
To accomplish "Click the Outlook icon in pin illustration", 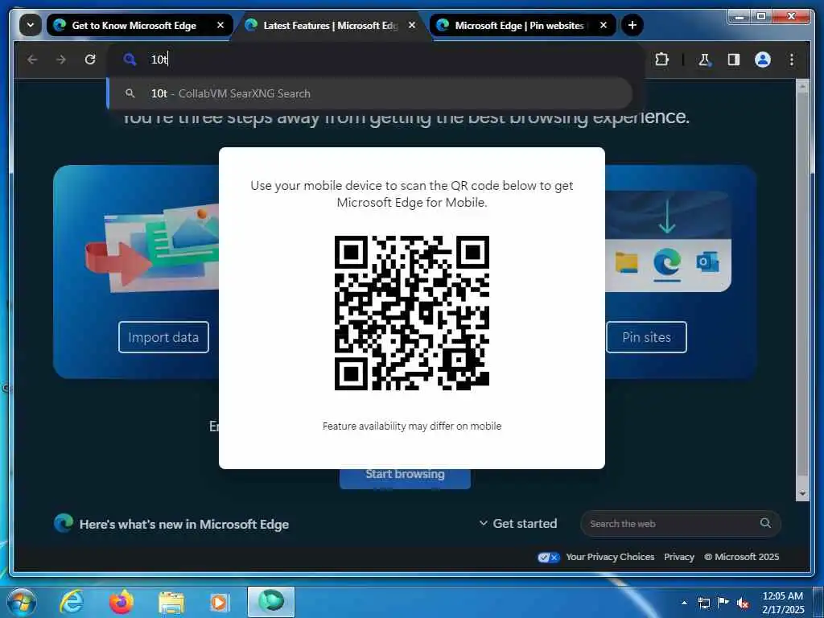I will point(707,262).
